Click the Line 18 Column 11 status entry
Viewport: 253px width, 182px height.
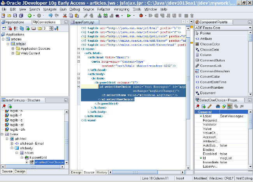[155, 178]
